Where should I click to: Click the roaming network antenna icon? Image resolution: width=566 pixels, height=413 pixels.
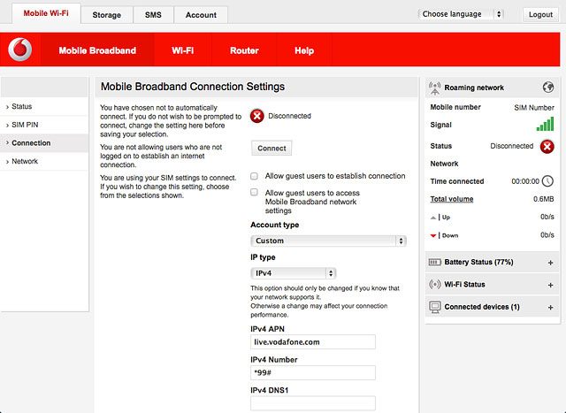[434, 88]
